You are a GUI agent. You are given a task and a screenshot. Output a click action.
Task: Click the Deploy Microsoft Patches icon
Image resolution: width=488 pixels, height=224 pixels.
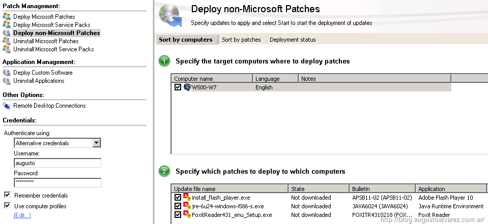(x=6, y=17)
